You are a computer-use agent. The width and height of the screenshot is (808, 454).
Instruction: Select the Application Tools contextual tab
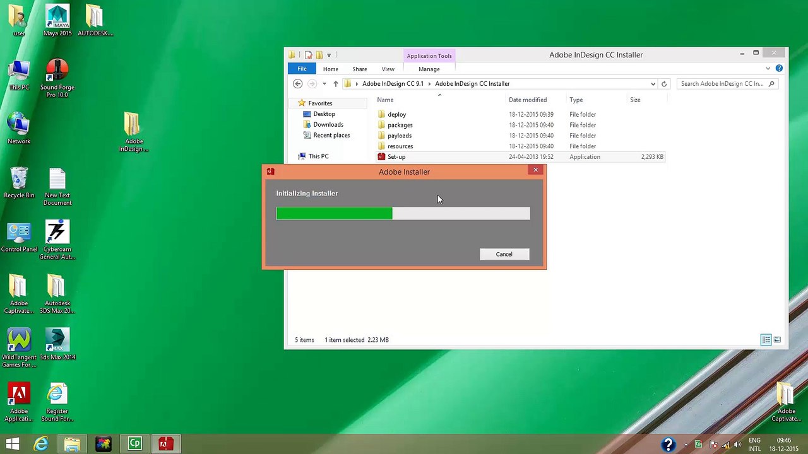[x=429, y=55]
